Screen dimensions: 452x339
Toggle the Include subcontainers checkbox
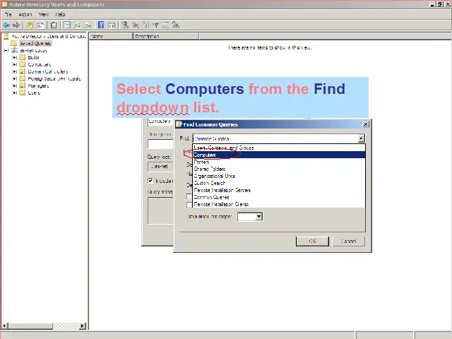point(150,181)
